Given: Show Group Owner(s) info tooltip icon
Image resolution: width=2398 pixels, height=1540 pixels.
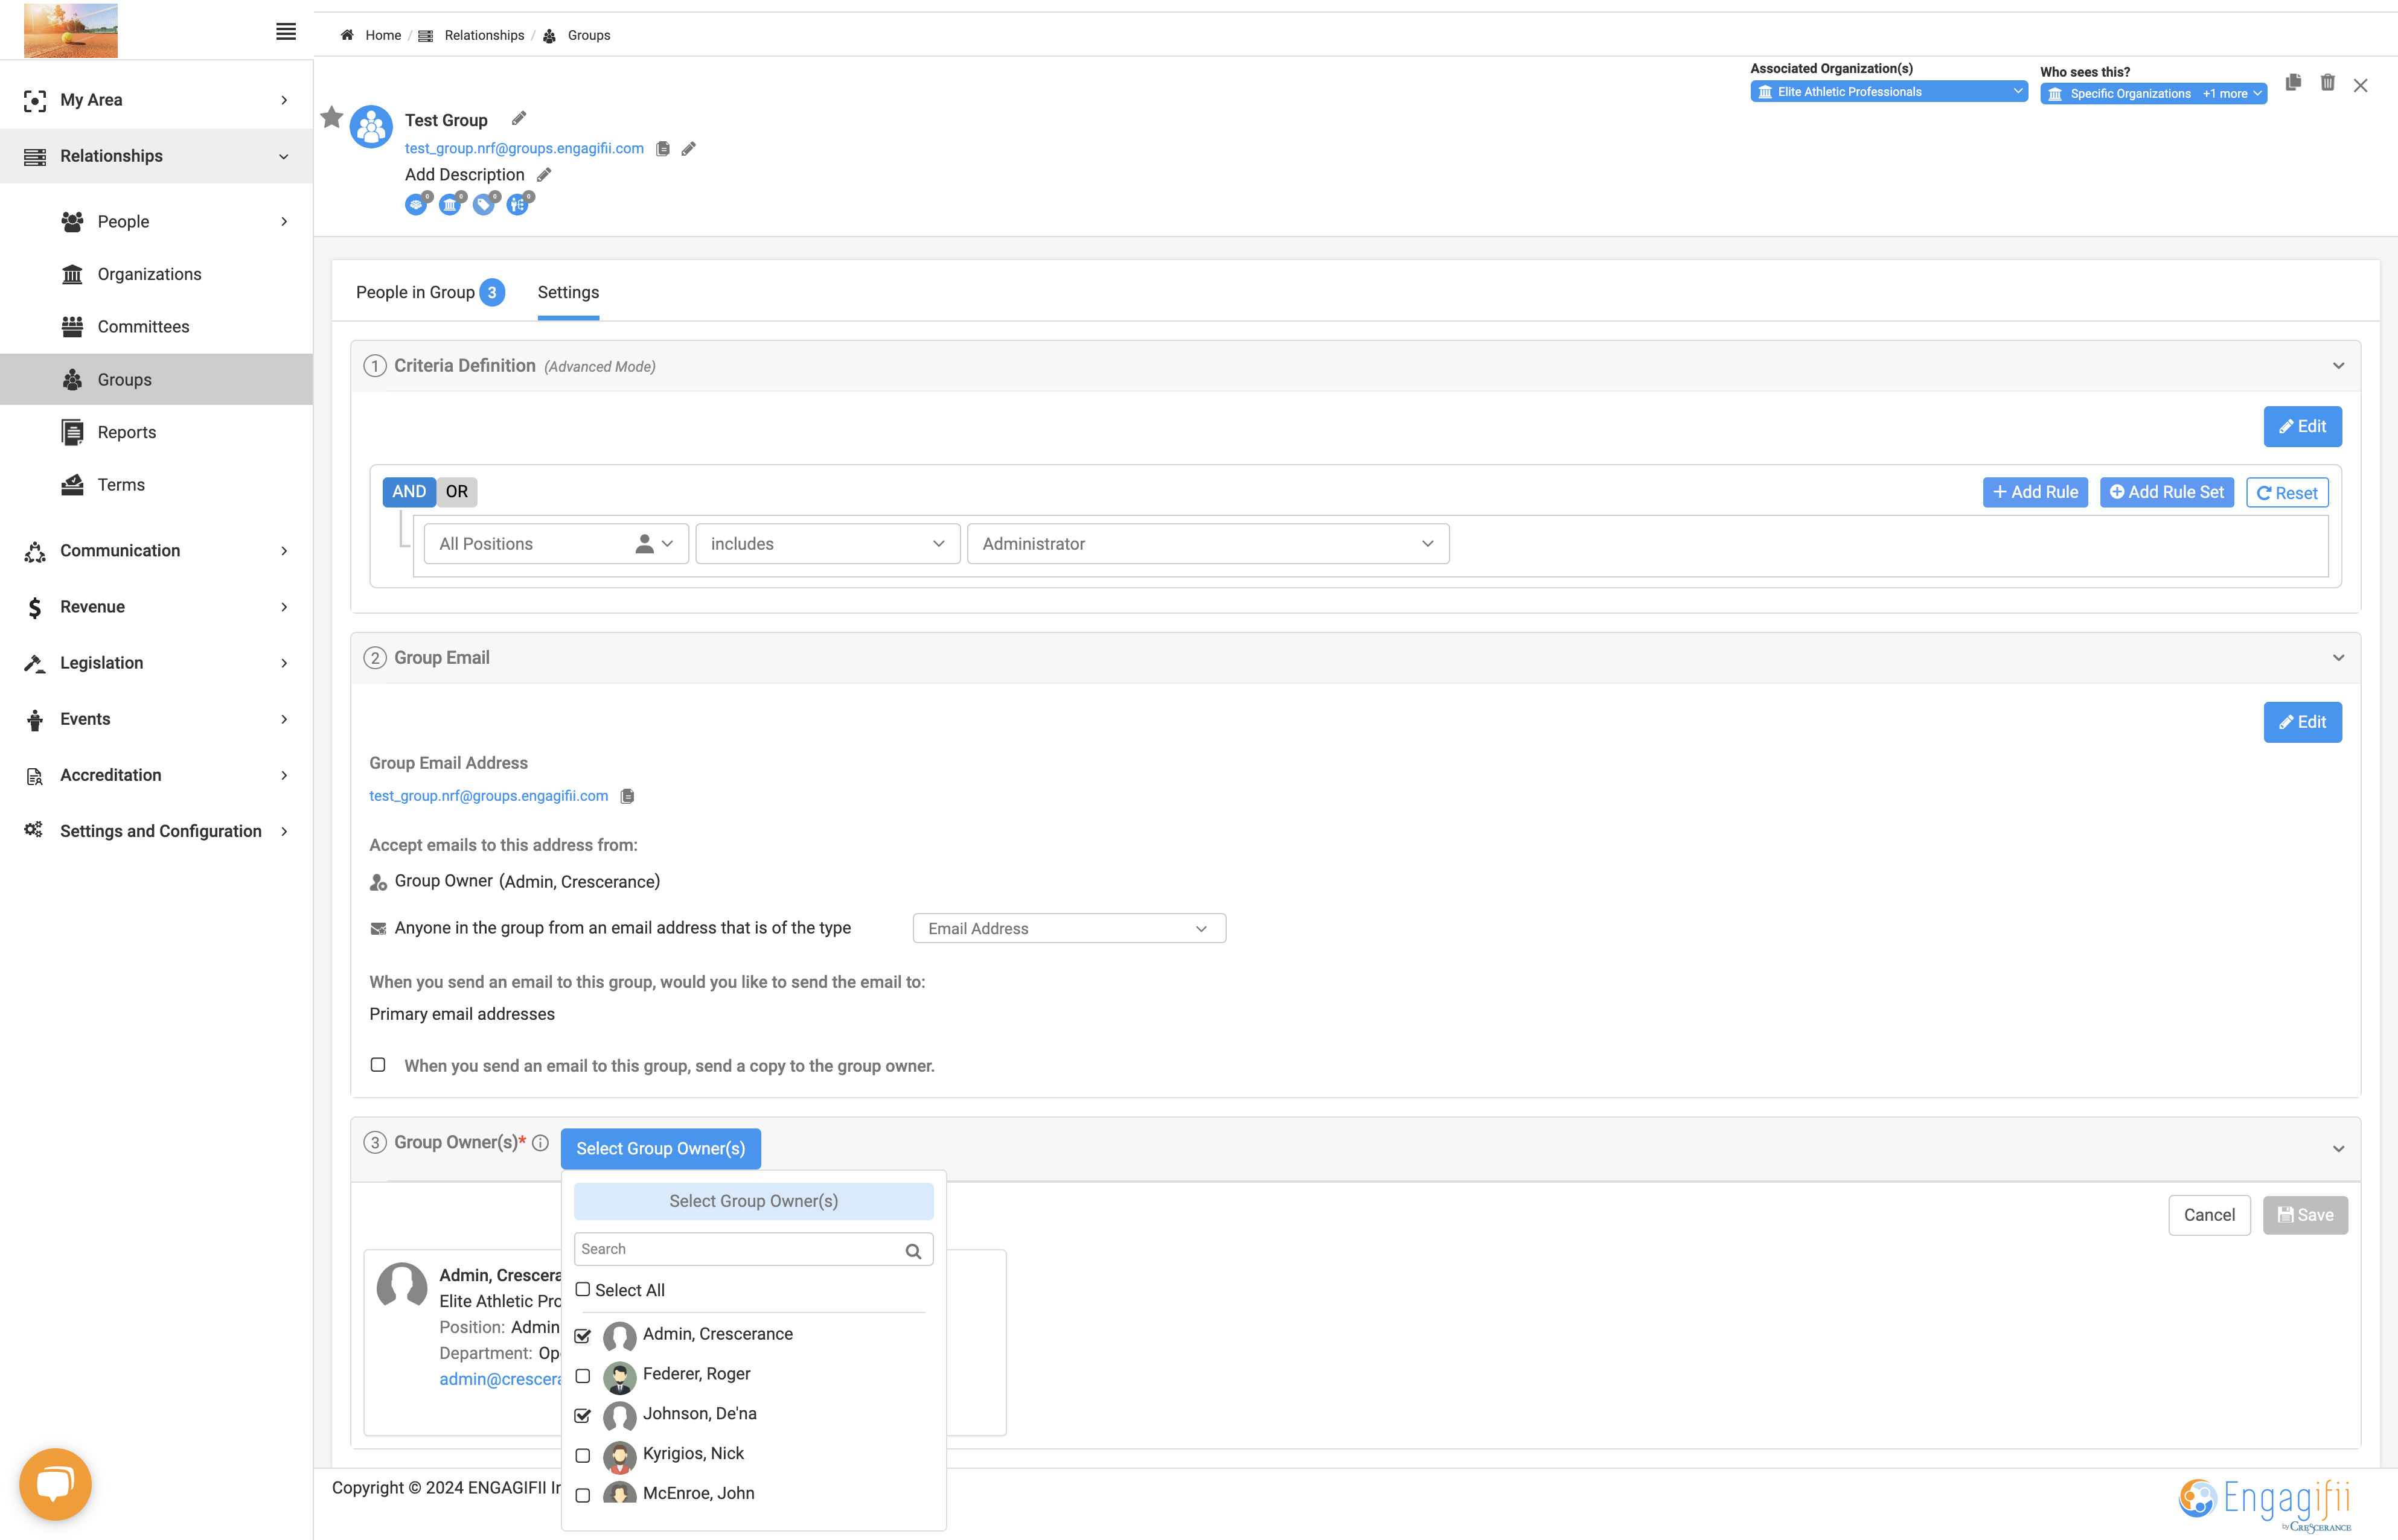Looking at the screenshot, I should point(540,1143).
